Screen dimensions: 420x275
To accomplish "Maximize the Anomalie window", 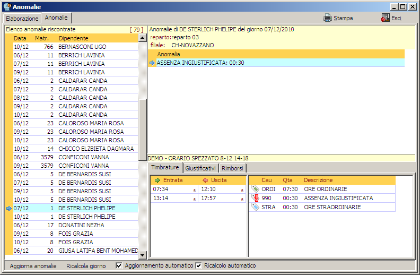I will 403,7.
